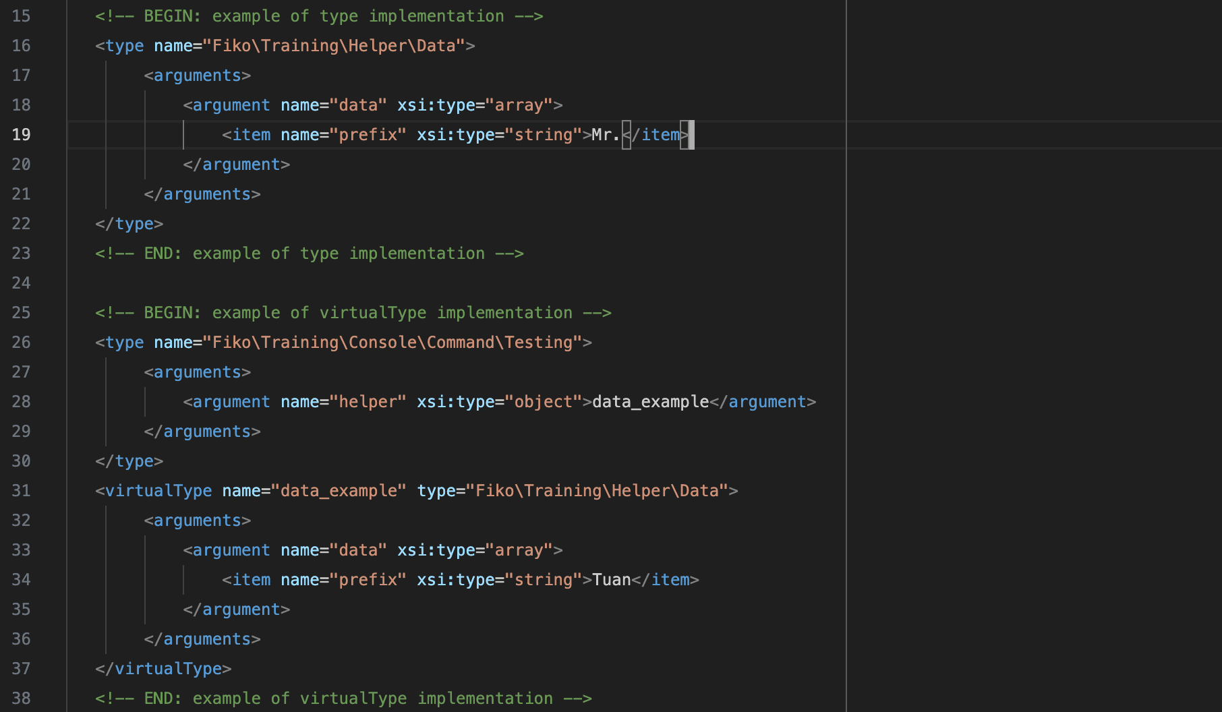Click the closing </arguments> tag on line 36
This screenshot has height=712, width=1222.
click(x=202, y=639)
